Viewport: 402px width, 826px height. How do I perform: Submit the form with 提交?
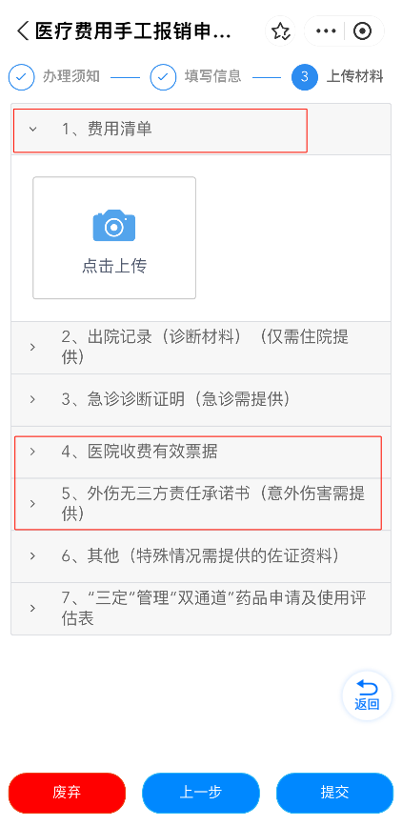[x=334, y=793]
